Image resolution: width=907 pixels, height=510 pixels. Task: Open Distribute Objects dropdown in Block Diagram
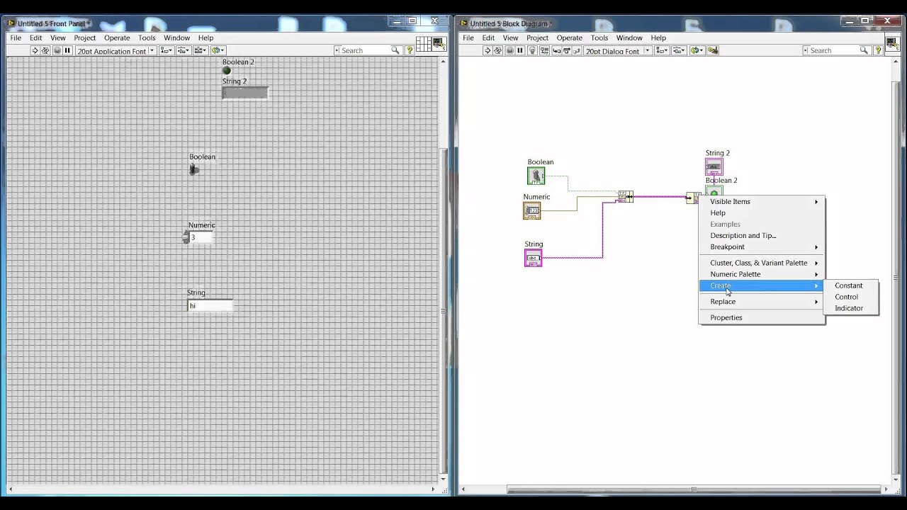pos(680,50)
